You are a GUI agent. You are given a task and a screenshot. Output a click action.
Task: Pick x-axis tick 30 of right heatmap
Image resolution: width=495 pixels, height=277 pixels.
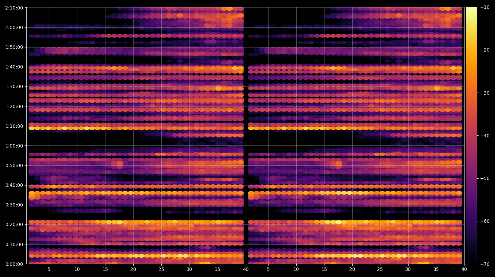[x=408, y=269]
